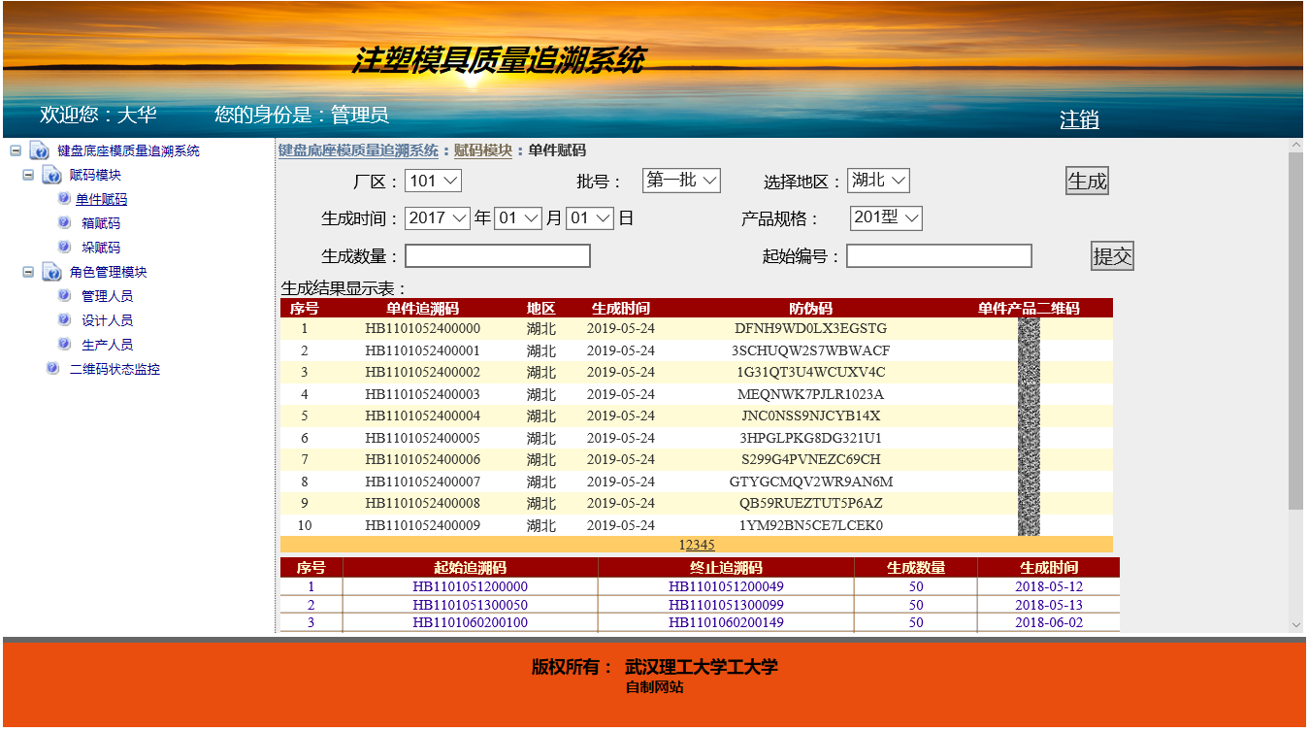The width and height of the screenshot is (1309, 732).
Task: Collapse the 角色管理模块 tree node
Action: click(28, 272)
